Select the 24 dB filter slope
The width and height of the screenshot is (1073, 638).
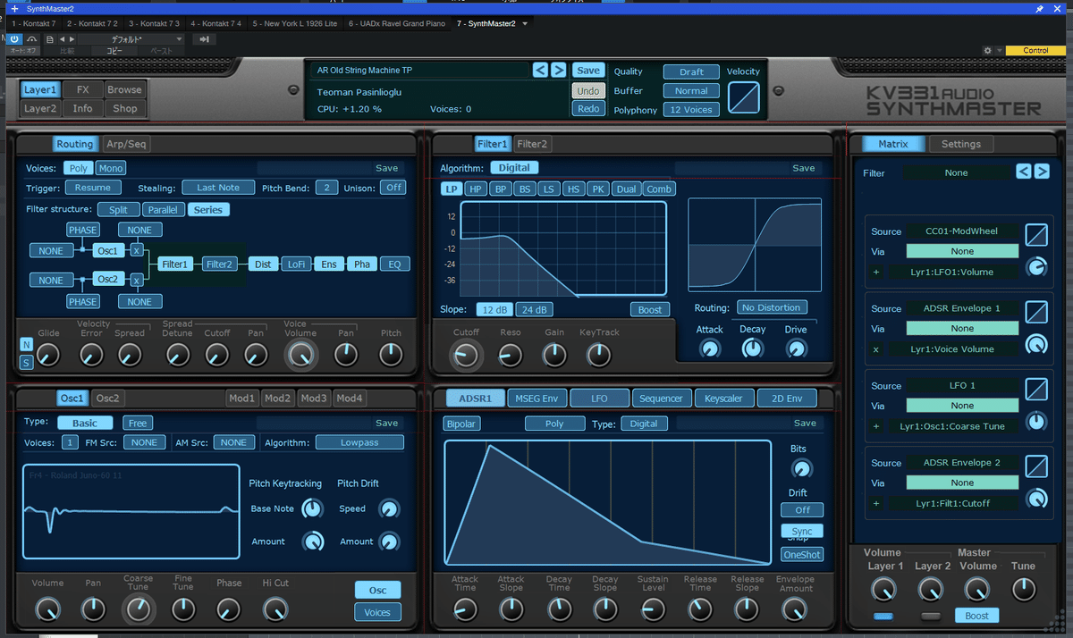point(534,309)
